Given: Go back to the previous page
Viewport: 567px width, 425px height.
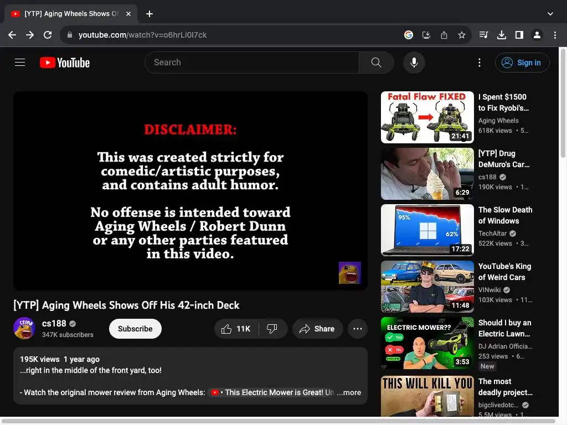Looking at the screenshot, I should coord(12,35).
